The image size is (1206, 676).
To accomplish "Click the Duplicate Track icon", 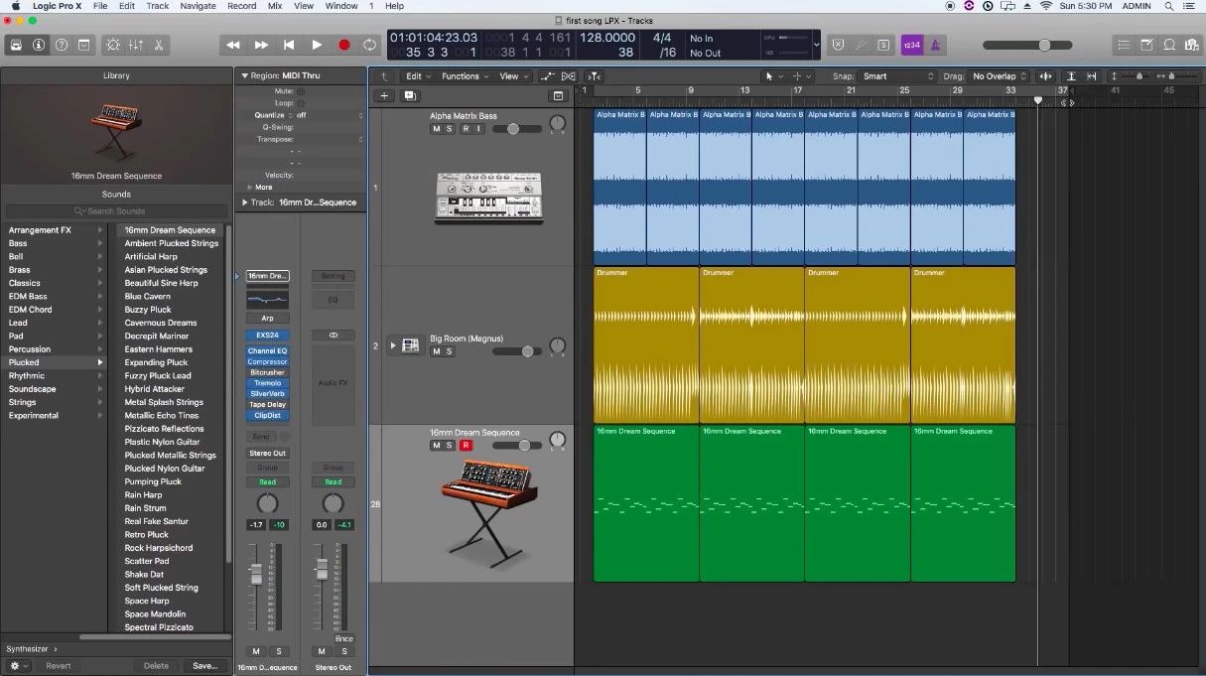I will point(410,95).
